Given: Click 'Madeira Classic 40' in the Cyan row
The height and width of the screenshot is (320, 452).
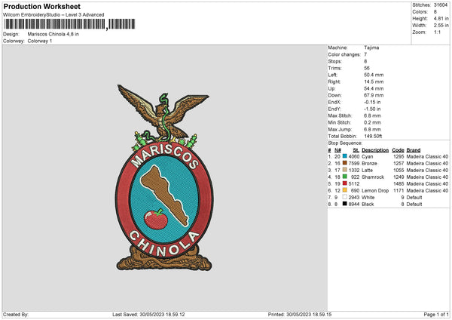Looking at the screenshot, I should click(427, 156).
